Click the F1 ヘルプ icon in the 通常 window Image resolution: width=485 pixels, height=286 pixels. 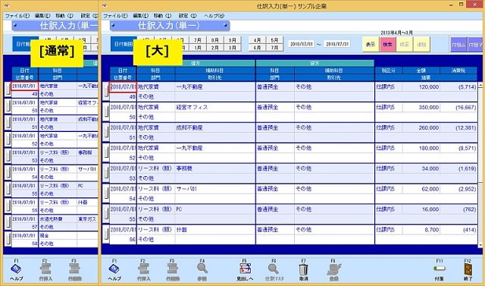pos(16,268)
